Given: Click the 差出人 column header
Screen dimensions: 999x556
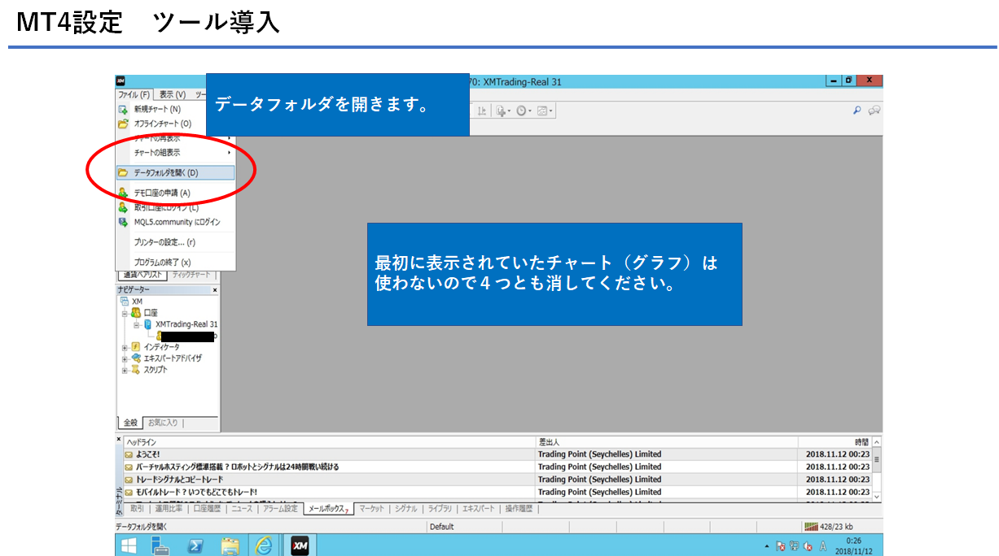Looking at the screenshot, I should point(666,441).
